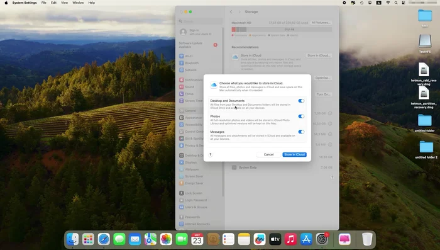
Task: Click the System Settings icon in the Dock
Action: pyautogui.click(x=322, y=239)
